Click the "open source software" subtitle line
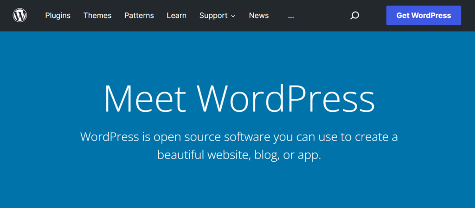 pos(238,137)
